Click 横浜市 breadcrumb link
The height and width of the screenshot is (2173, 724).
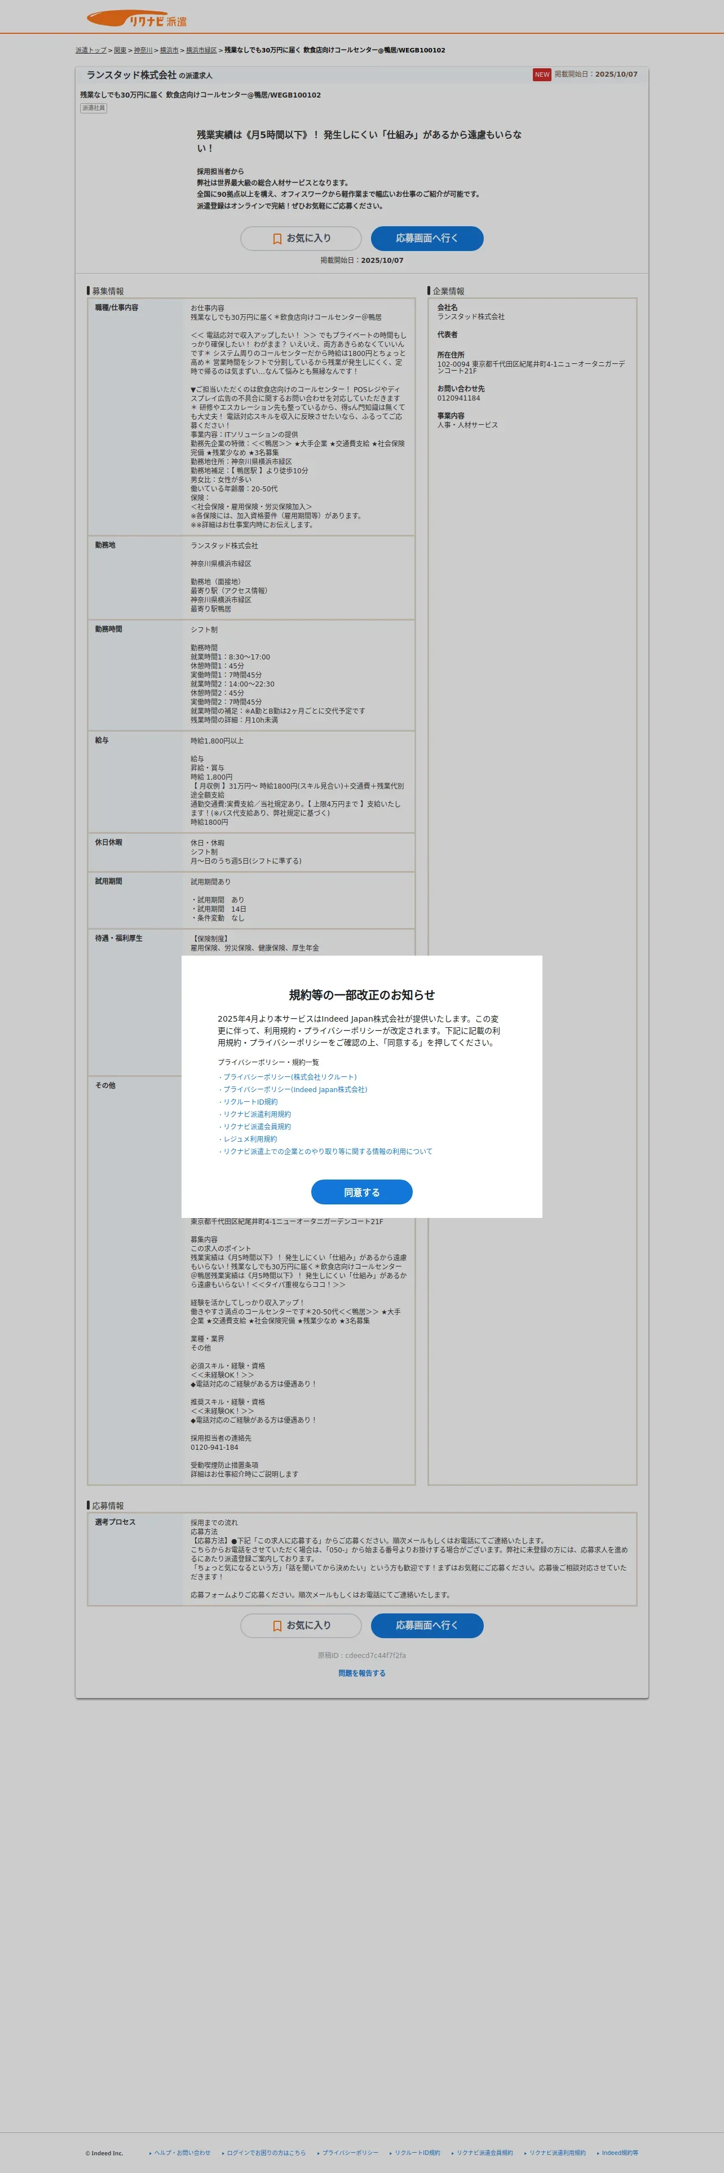pyautogui.click(x=169, y=51)
